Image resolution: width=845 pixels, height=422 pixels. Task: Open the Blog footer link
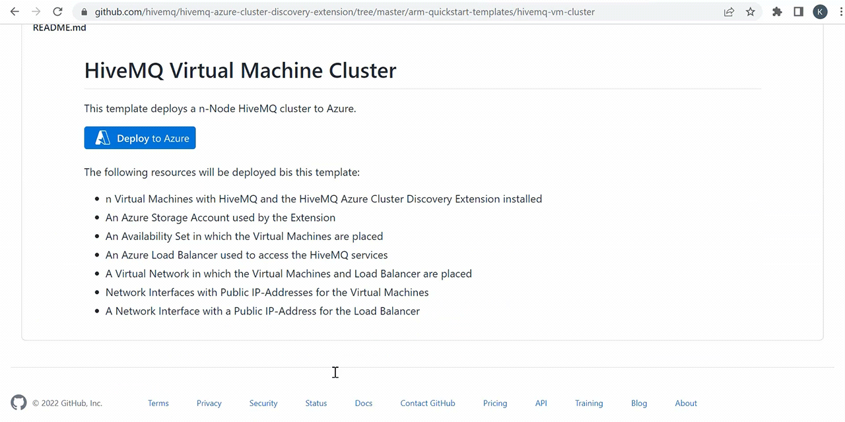639,403
